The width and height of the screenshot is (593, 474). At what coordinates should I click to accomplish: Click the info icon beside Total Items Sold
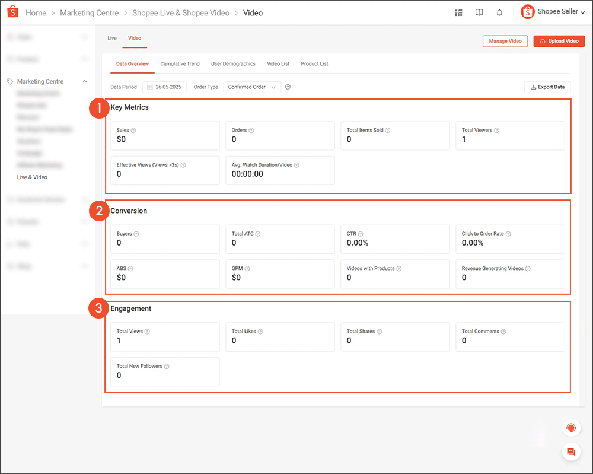[388, 130]
